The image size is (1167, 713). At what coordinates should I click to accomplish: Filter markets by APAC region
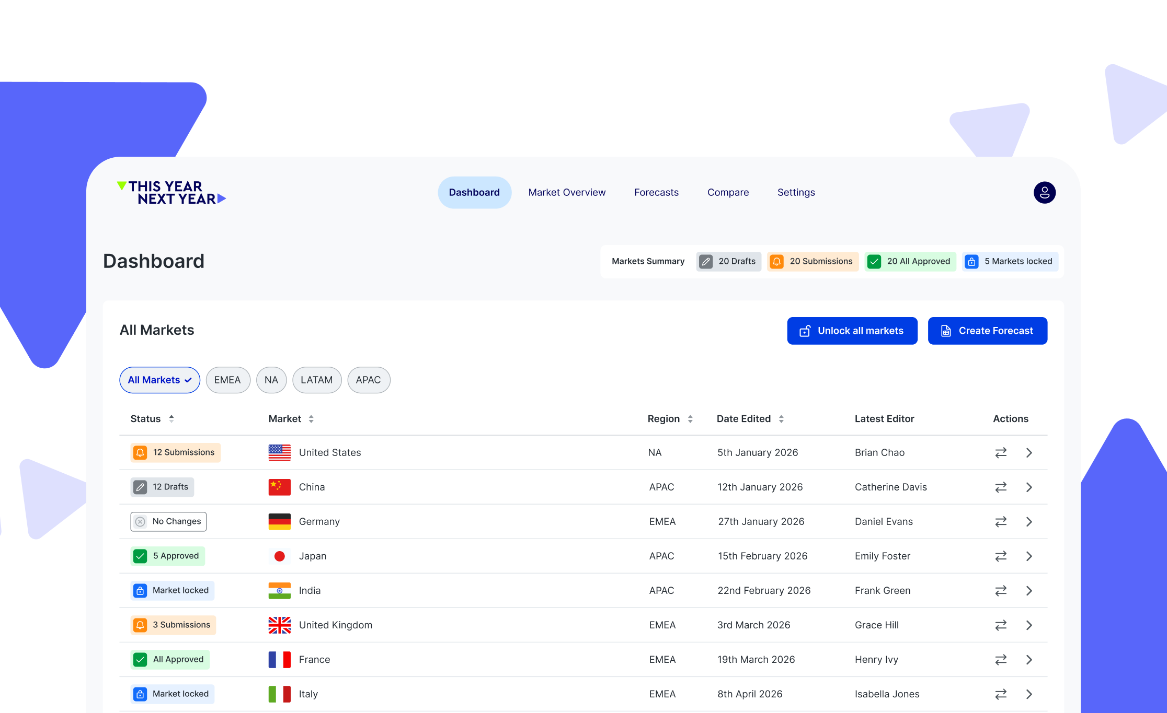click(x=369, y=380)
